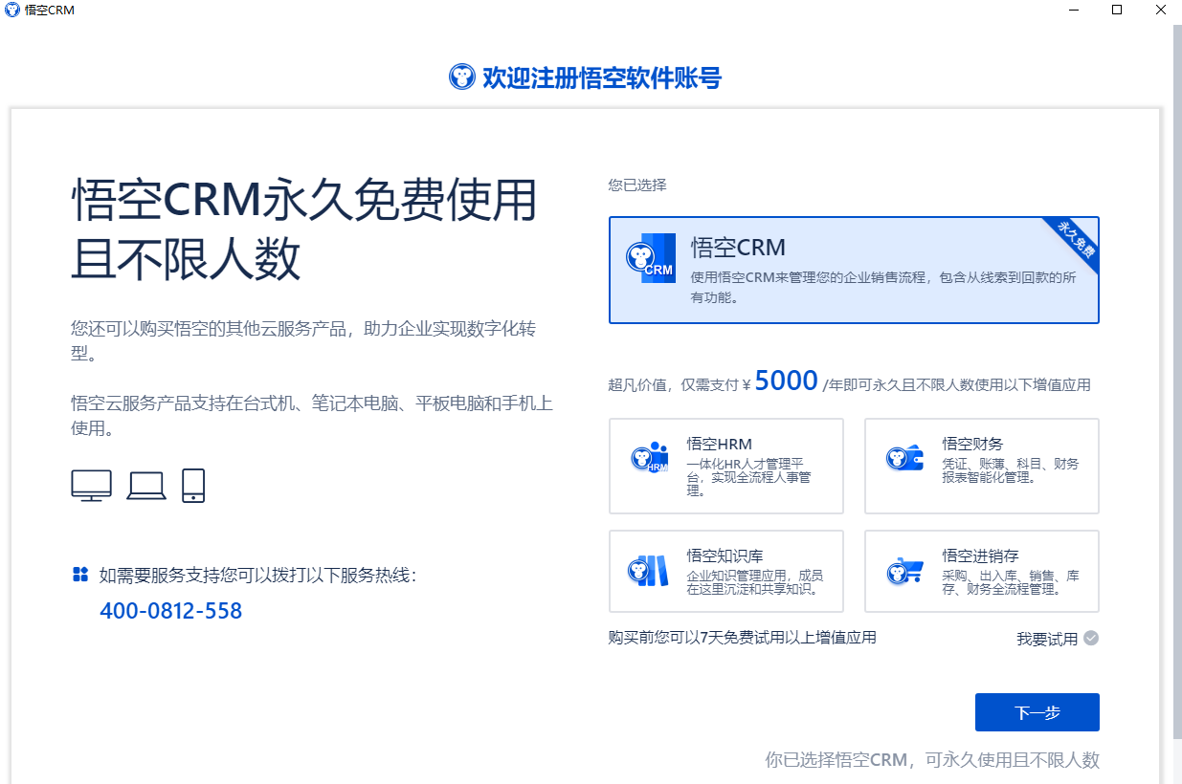Click the ¥5000 price text
The height and width of the screenshot is (784, 1182).
pyautogui.click(x=780, y=381)
